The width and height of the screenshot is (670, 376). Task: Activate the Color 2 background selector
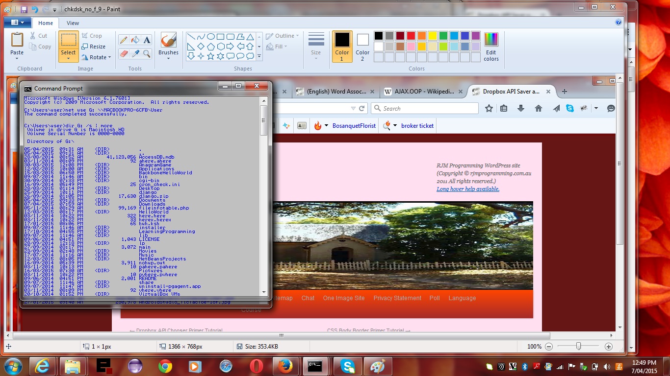point(362,47)
